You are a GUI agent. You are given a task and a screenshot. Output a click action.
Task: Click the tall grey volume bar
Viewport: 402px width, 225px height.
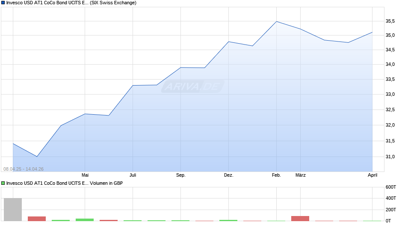[x=13, y=210]
